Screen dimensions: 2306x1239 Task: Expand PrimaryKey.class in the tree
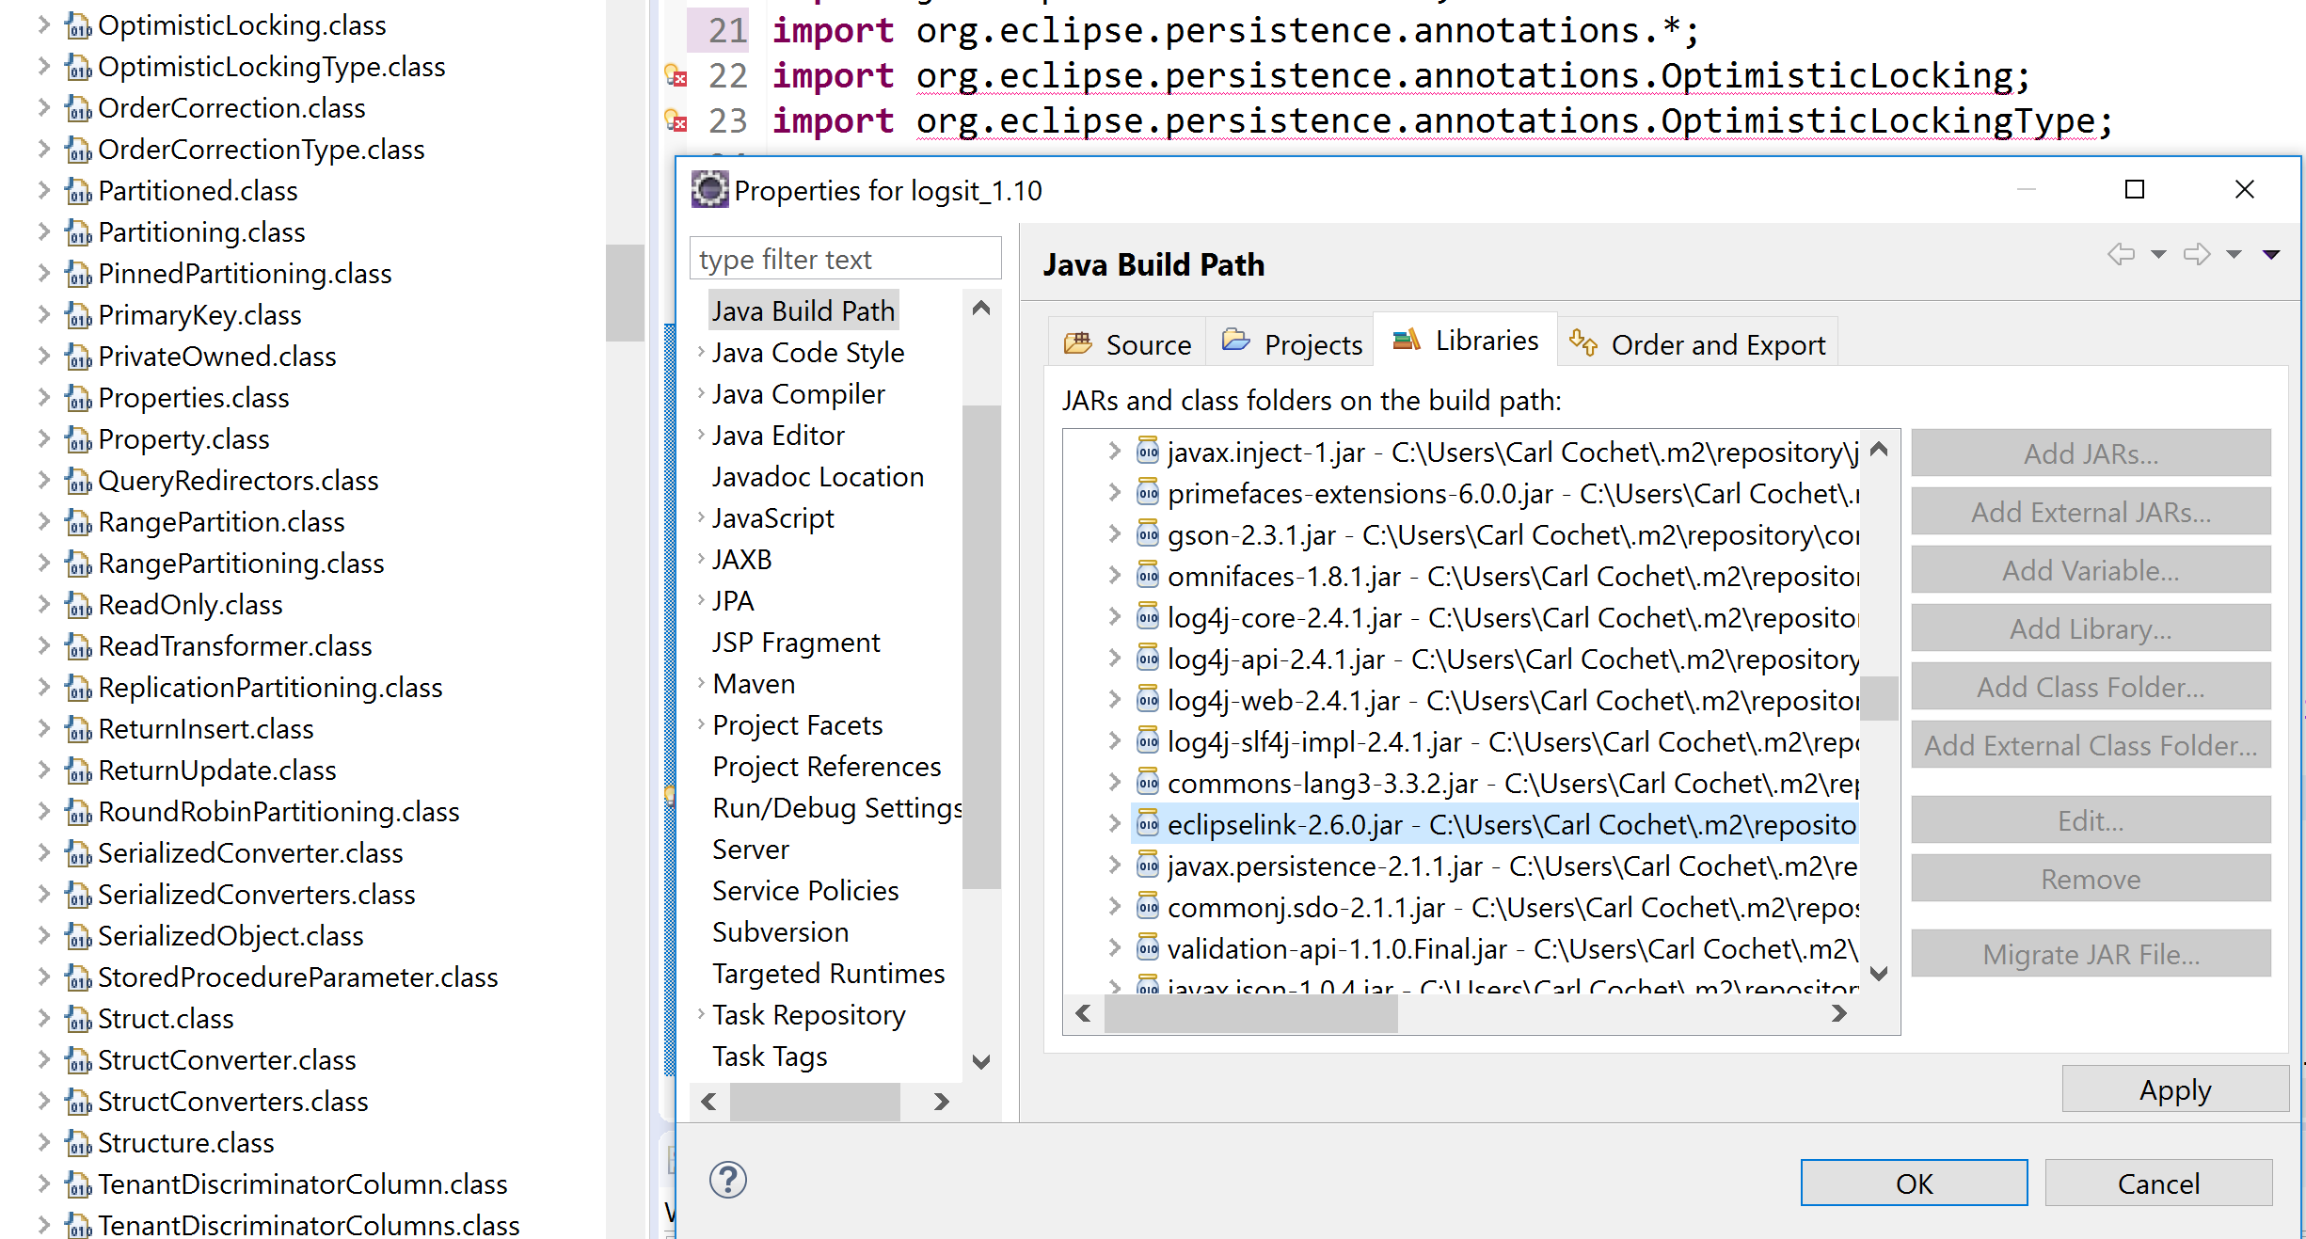pyautogui.click(x=43, y=315)
